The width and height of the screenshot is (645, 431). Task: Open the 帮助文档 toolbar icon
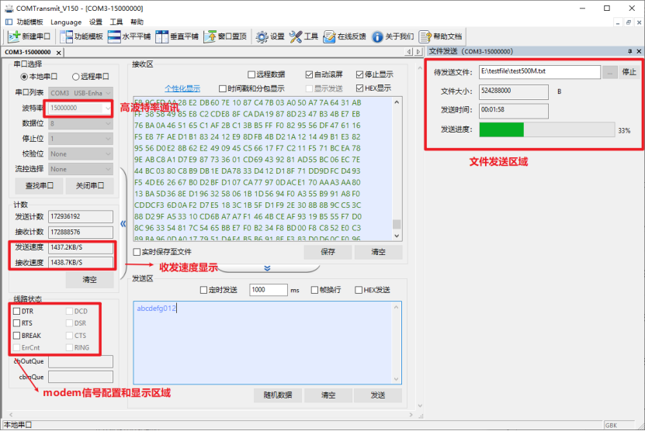pyautogui.click(x=425, y=36)
